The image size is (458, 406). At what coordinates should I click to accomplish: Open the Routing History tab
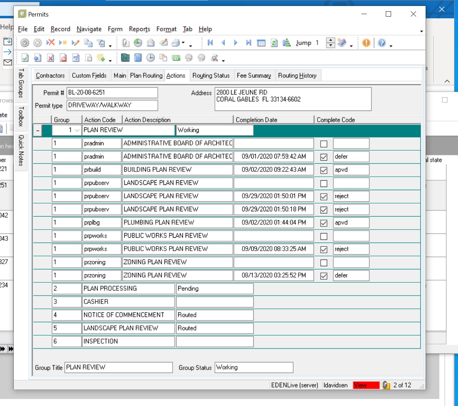(297, 75)
